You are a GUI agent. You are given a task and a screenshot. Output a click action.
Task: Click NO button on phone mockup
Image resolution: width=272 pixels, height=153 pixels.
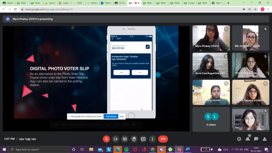tap(140, 72)
